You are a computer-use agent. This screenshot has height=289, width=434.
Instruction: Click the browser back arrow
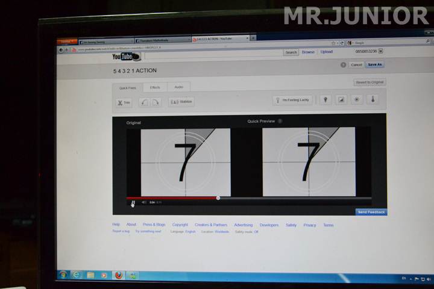click(x=61, y=50)
